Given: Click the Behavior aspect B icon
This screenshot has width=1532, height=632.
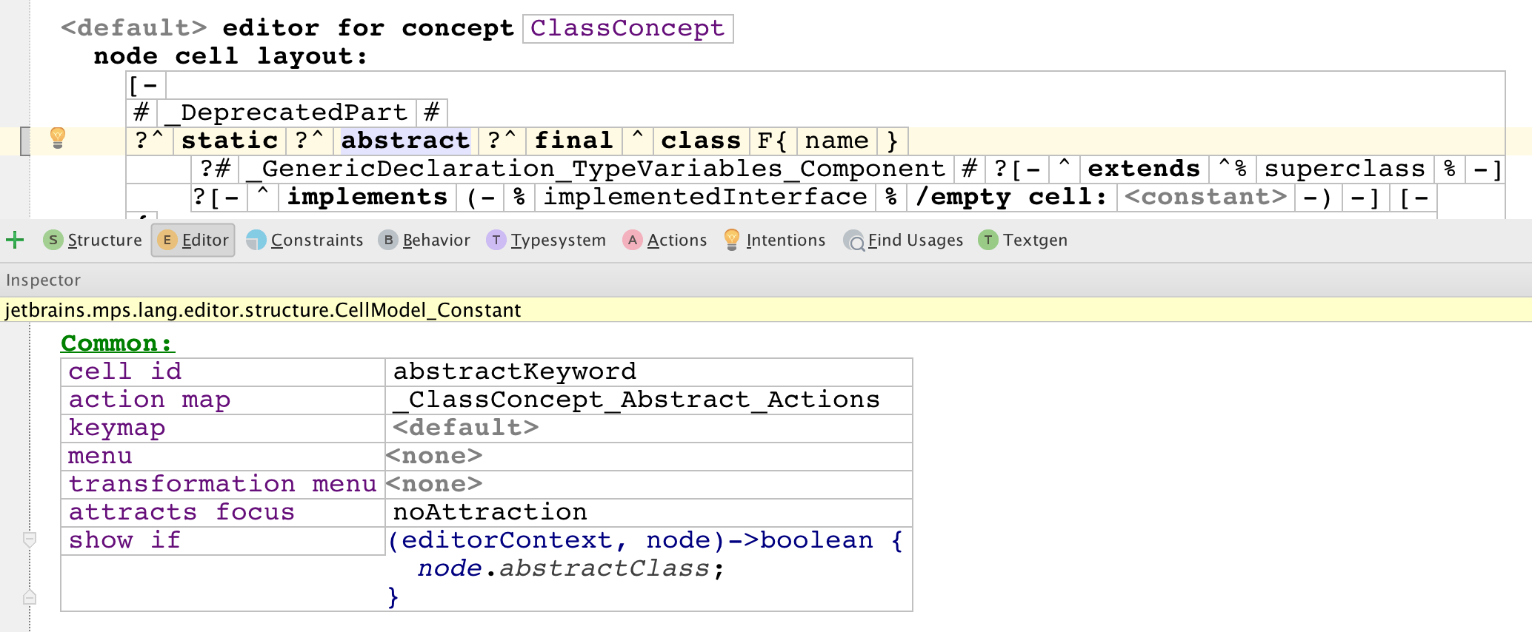Looking at the screenshot, I should coord(388,240).
